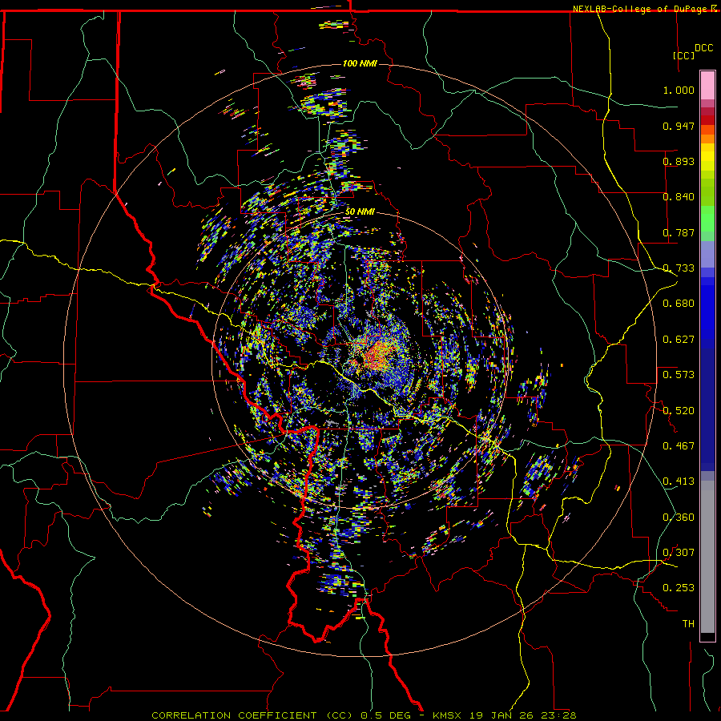Image resolution: width=721 pixels, height=721 pixels.
Task: Click the 0.787 legend value
Action: [679, 232]
